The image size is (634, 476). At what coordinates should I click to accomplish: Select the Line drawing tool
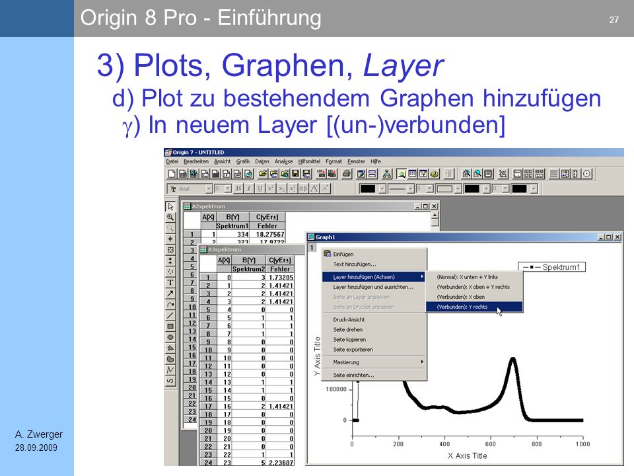point(170,315)
